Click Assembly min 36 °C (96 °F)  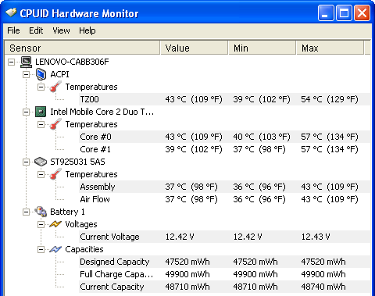(x=259, y=187)
